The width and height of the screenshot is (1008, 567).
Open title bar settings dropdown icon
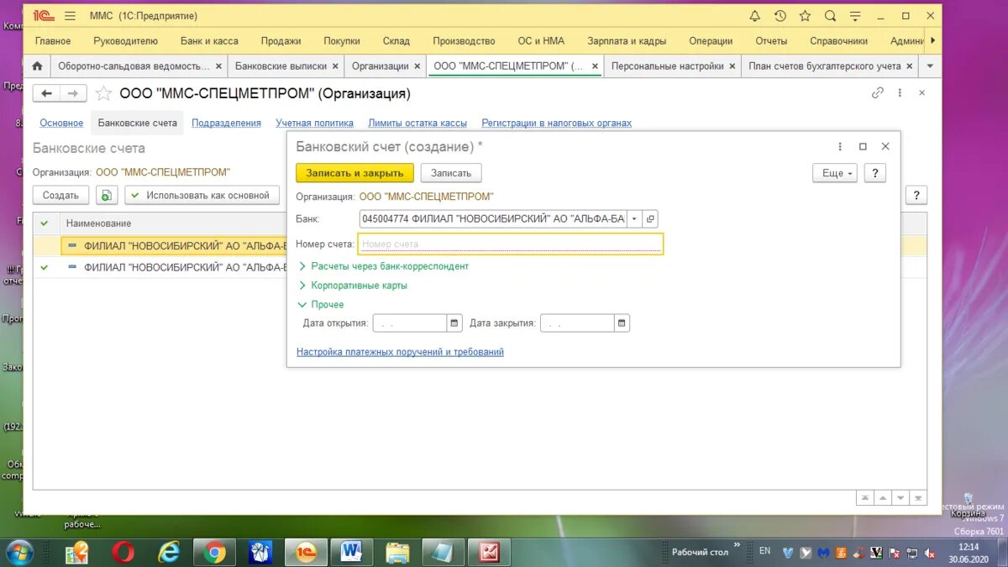coord(857,16)
